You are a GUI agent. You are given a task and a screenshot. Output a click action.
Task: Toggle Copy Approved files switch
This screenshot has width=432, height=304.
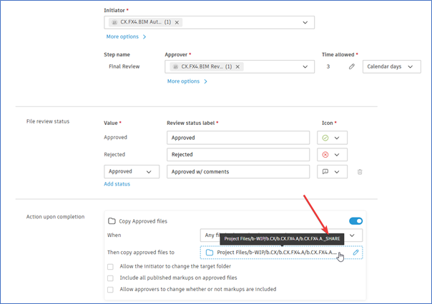355,221
